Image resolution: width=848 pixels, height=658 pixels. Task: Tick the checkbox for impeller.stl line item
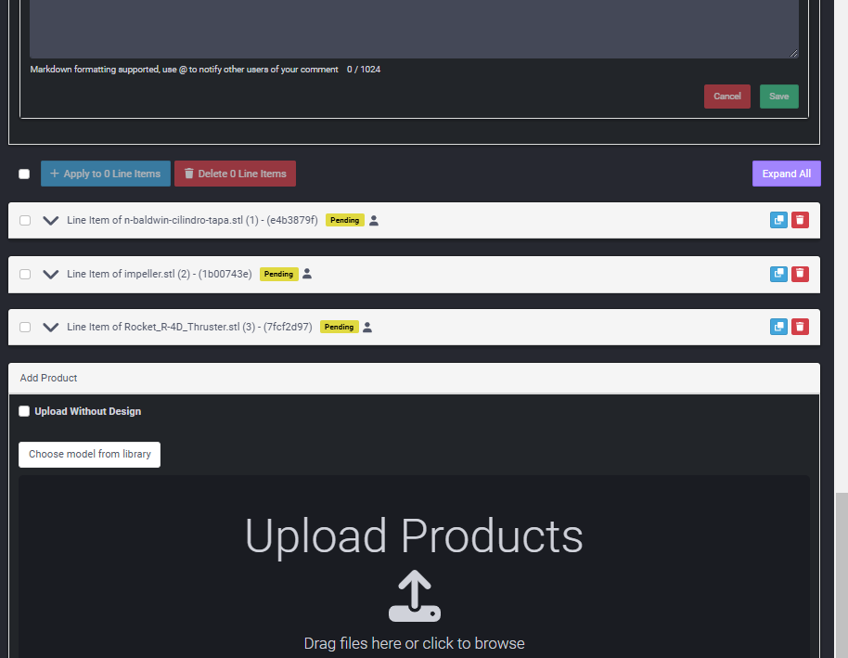pos(25,274)
